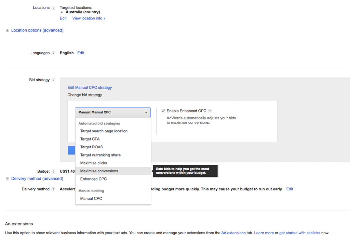
Task: Open the View location info link
Action: pyautogui.click(x=89, y=18)
